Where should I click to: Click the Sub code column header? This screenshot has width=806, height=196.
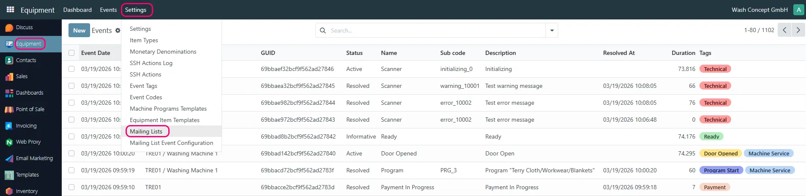(452, 53)
